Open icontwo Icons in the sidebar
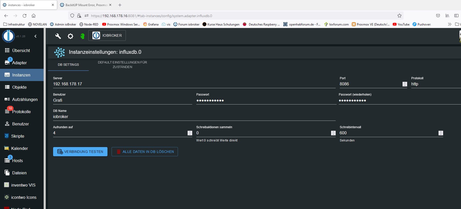461x209 pixels. pos(22,197)
